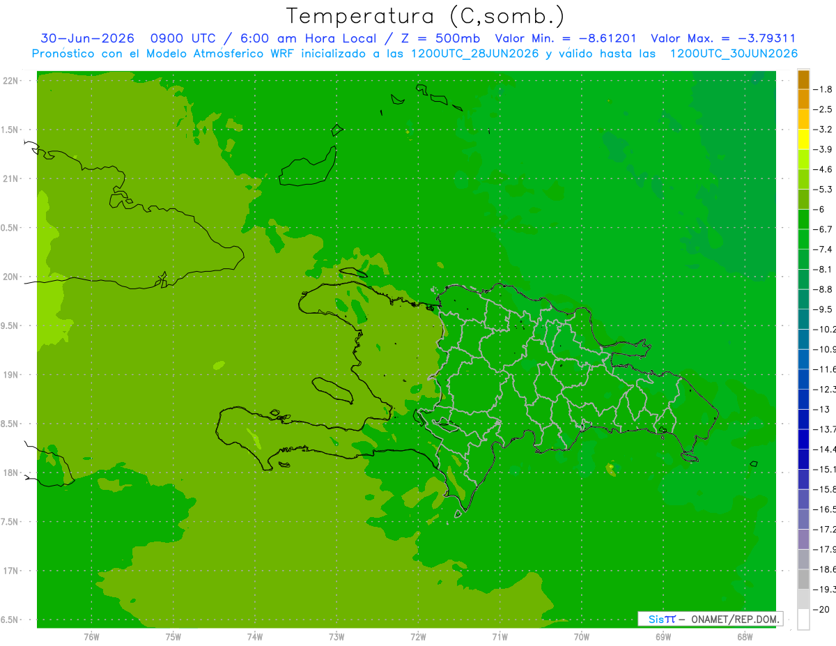The image size is (836, 646).
Task: Click the "18N" latitude label
Action: (11, 472)
